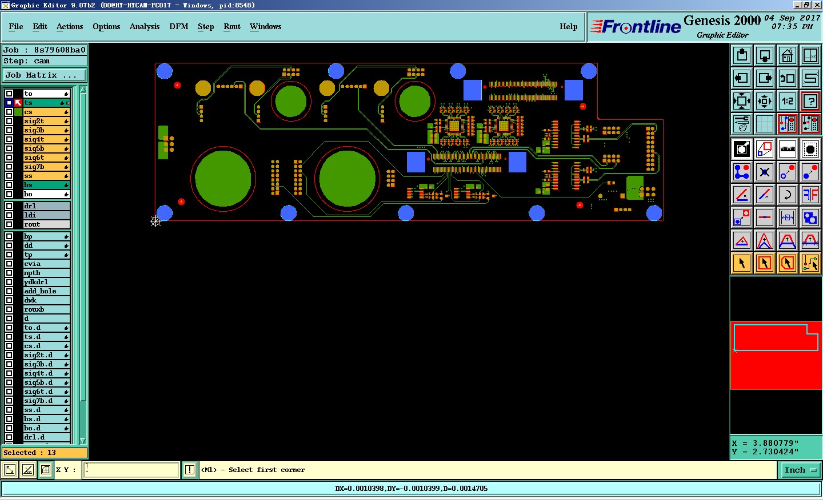Select the rotate arrow tool icon
Viewport: 823px width, 500px height.
pos(788,195)
